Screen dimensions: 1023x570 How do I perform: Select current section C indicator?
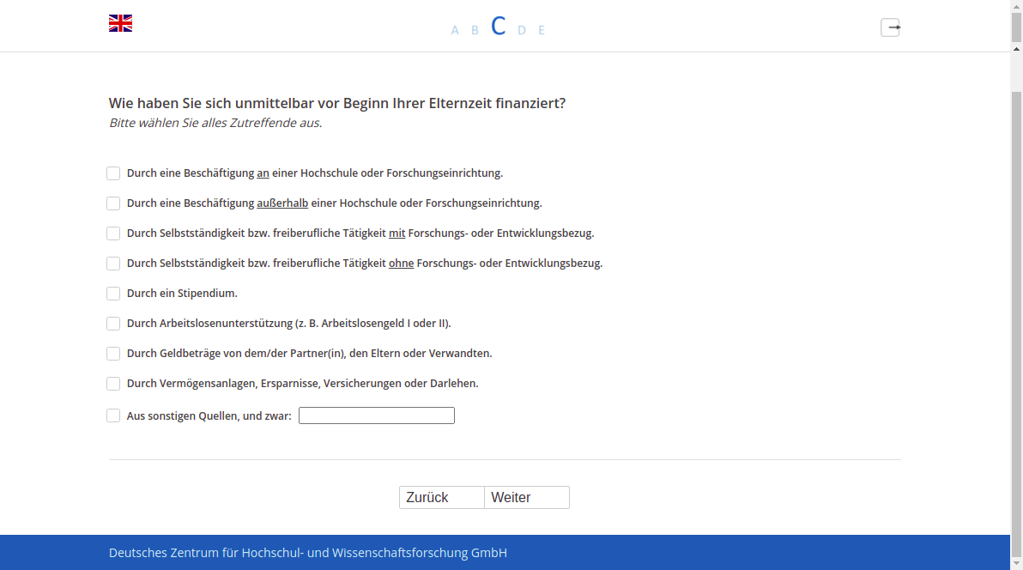[x=499, y=26]
